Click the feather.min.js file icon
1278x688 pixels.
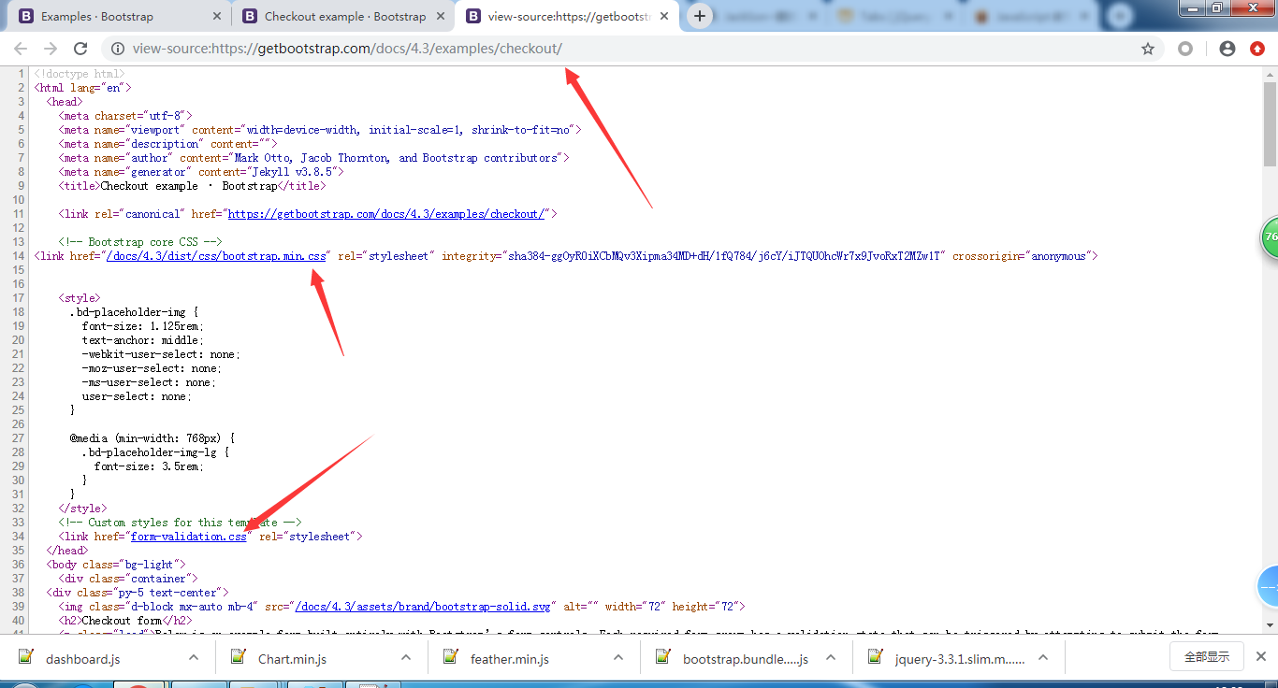click(x=450, y=657)
